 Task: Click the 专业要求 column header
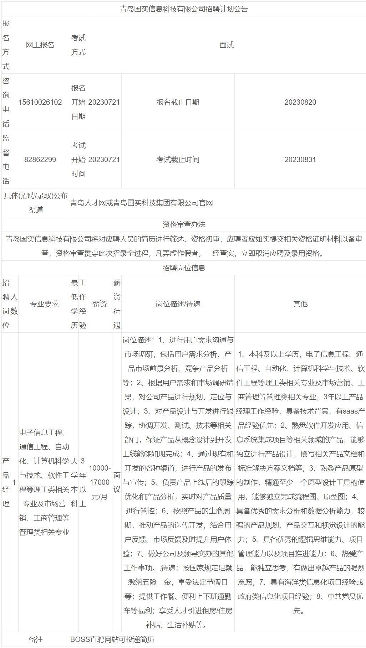[44, 304]
